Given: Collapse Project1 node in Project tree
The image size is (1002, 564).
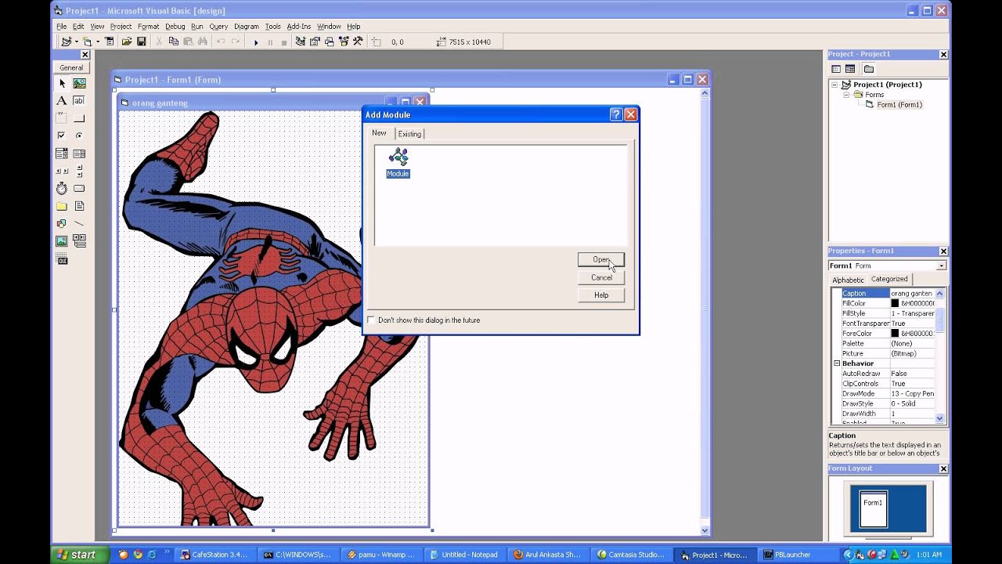Looking at the screenshot, I should click(x=834, y=85).
